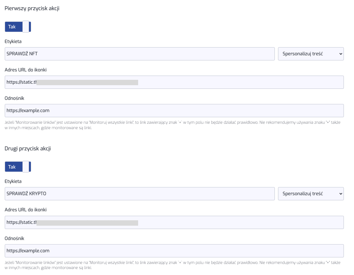
Task: Click the second "Adres URL do ikonki" label
Action: pos(26,210)
